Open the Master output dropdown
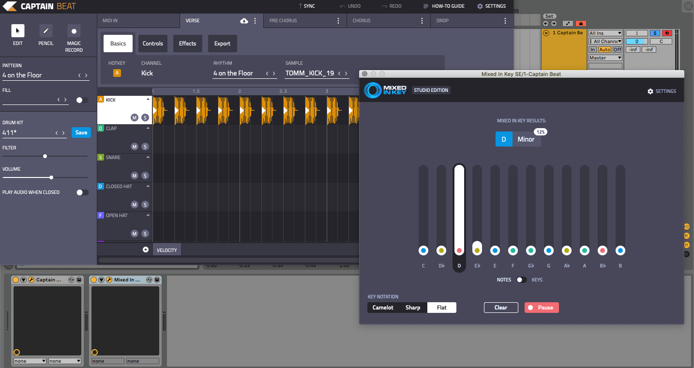The width and height of the screenshot is (694, 368). tap(605, 58)
